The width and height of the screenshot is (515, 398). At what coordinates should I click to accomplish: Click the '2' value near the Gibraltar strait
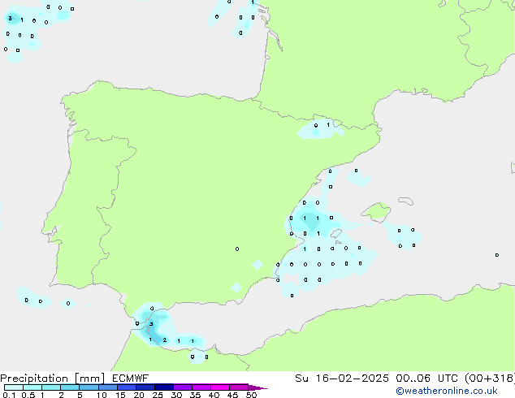165,340
